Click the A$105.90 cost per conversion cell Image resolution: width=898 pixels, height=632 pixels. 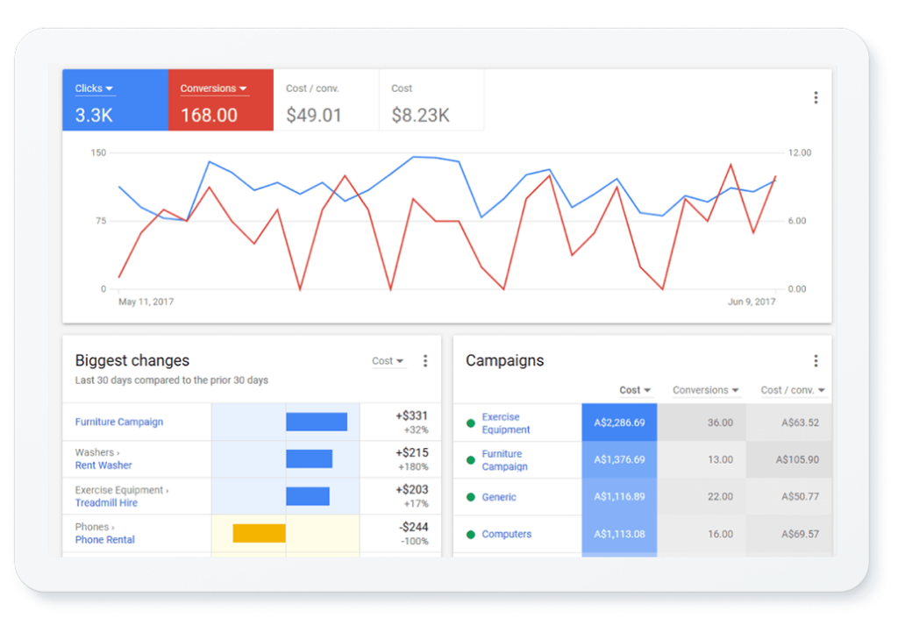(788, 459)
